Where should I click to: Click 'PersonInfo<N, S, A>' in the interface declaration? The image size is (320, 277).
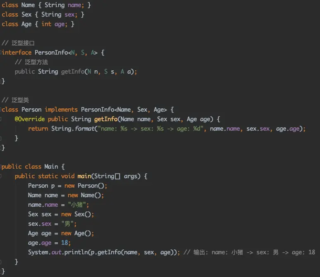66,53
